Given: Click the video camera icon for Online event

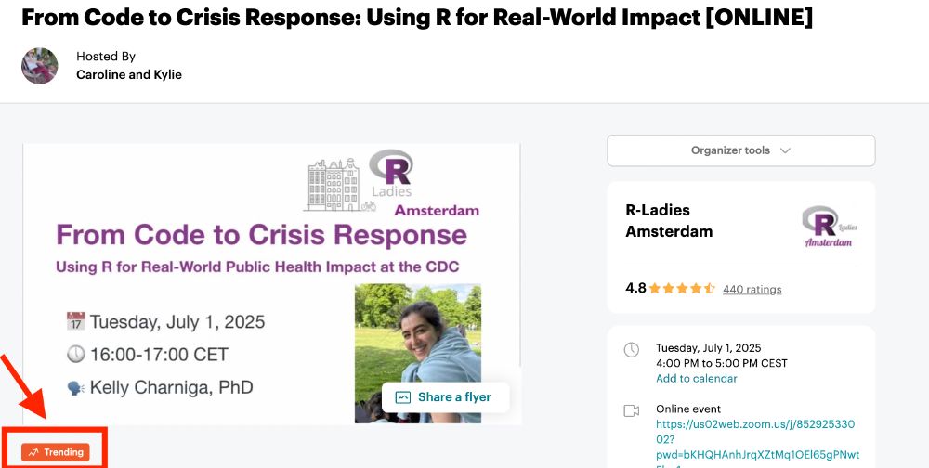Looking at the screenshot, I should tap(631, 410).
